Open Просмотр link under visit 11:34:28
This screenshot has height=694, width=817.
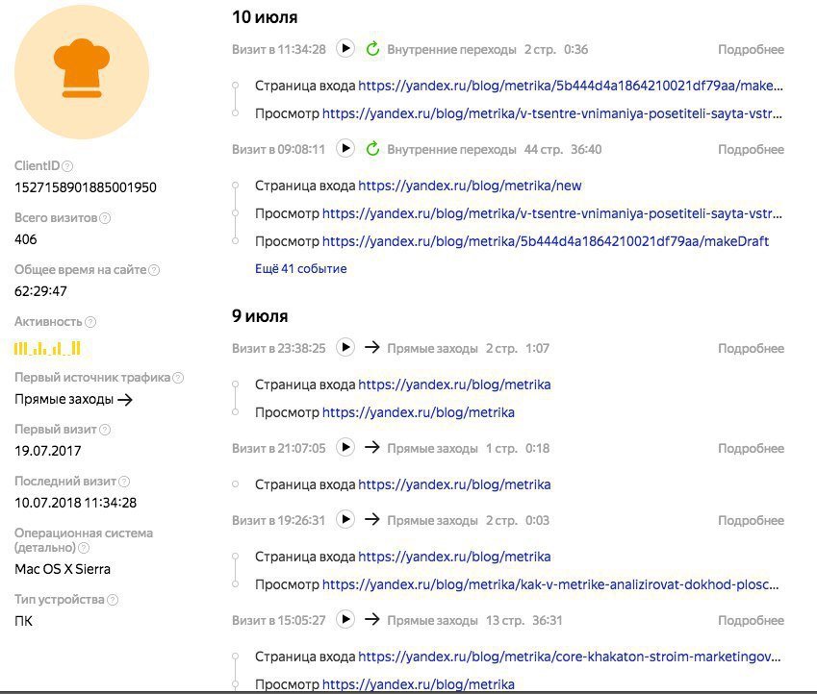pyautogui.click(x=552, y=113)
